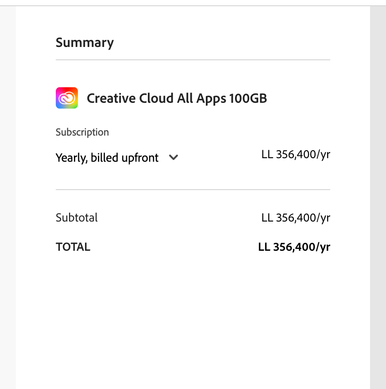Expand the subscription chevron arrow
The width and height of the screenshot is (386, 389).
(x=174, y=157)
